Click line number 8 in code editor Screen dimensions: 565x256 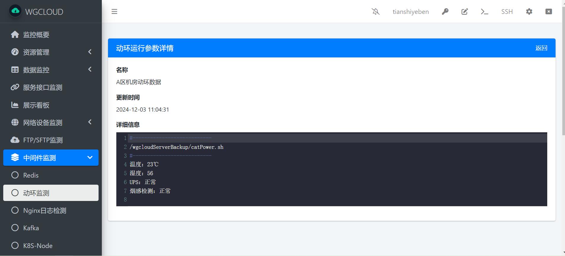tap(125, 199)
